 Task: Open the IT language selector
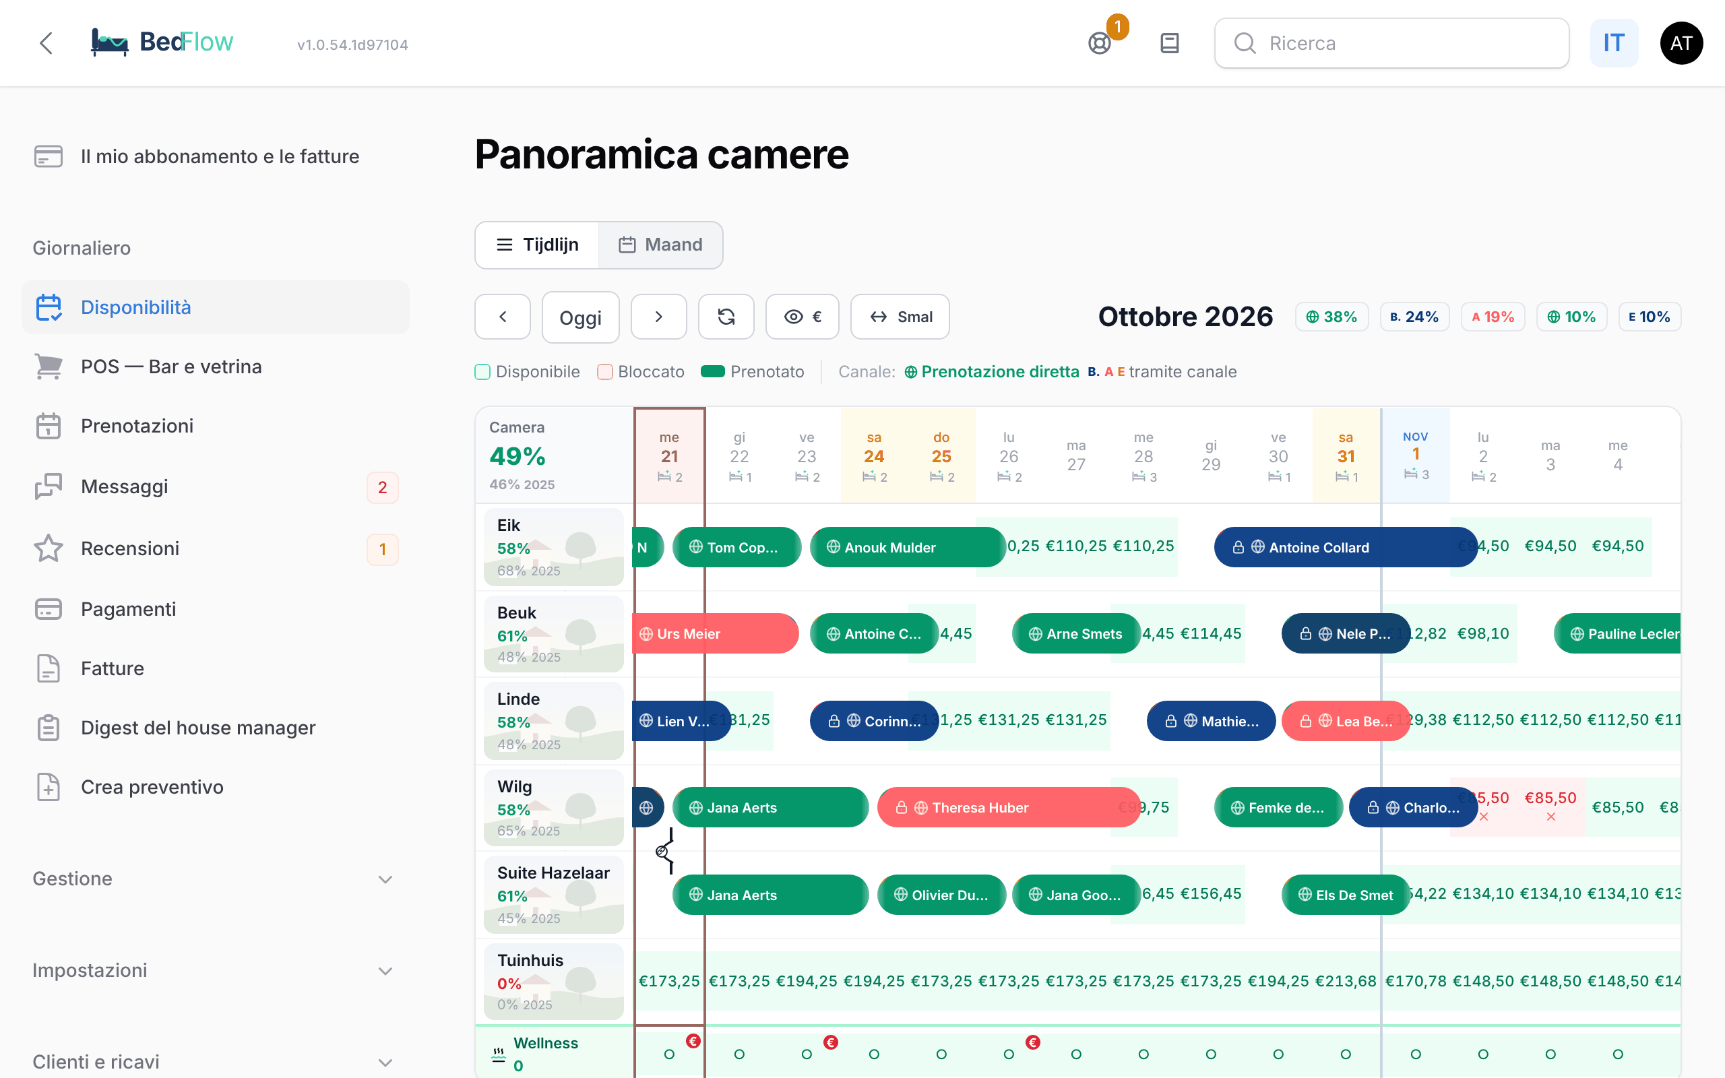click(x=1614, y=44)
